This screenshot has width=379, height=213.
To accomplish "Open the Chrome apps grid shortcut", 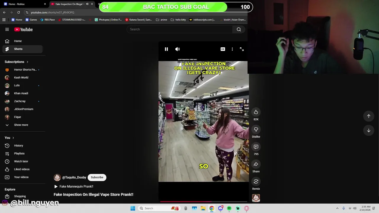I will pyautogui.click(x=4, y=20).
